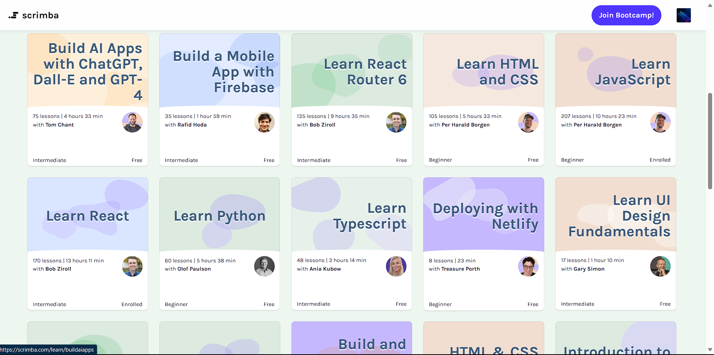714x355 pixels.
Task: Open the Learn JavaScript course banner
Action: tap(615, 71)
